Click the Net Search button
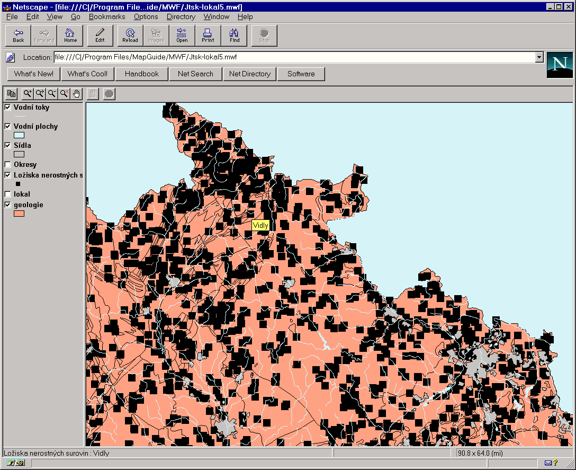The image size is (576, 470). click(195, 74)
